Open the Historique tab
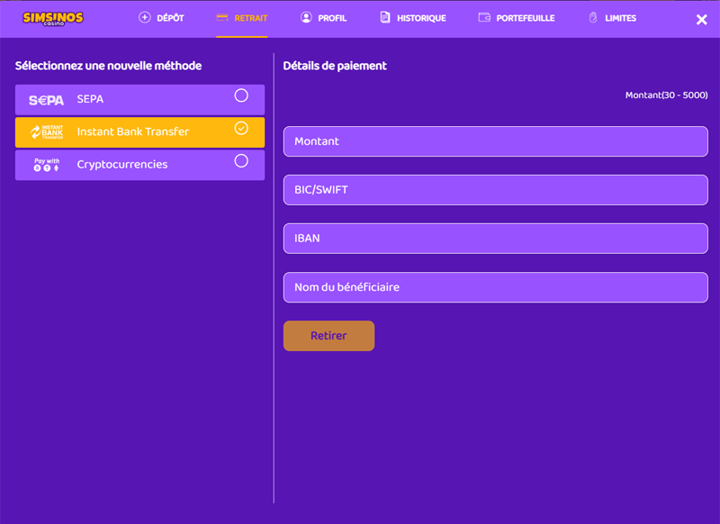The height and width of the screenshot is (524, 720). (x=420, y=18)
